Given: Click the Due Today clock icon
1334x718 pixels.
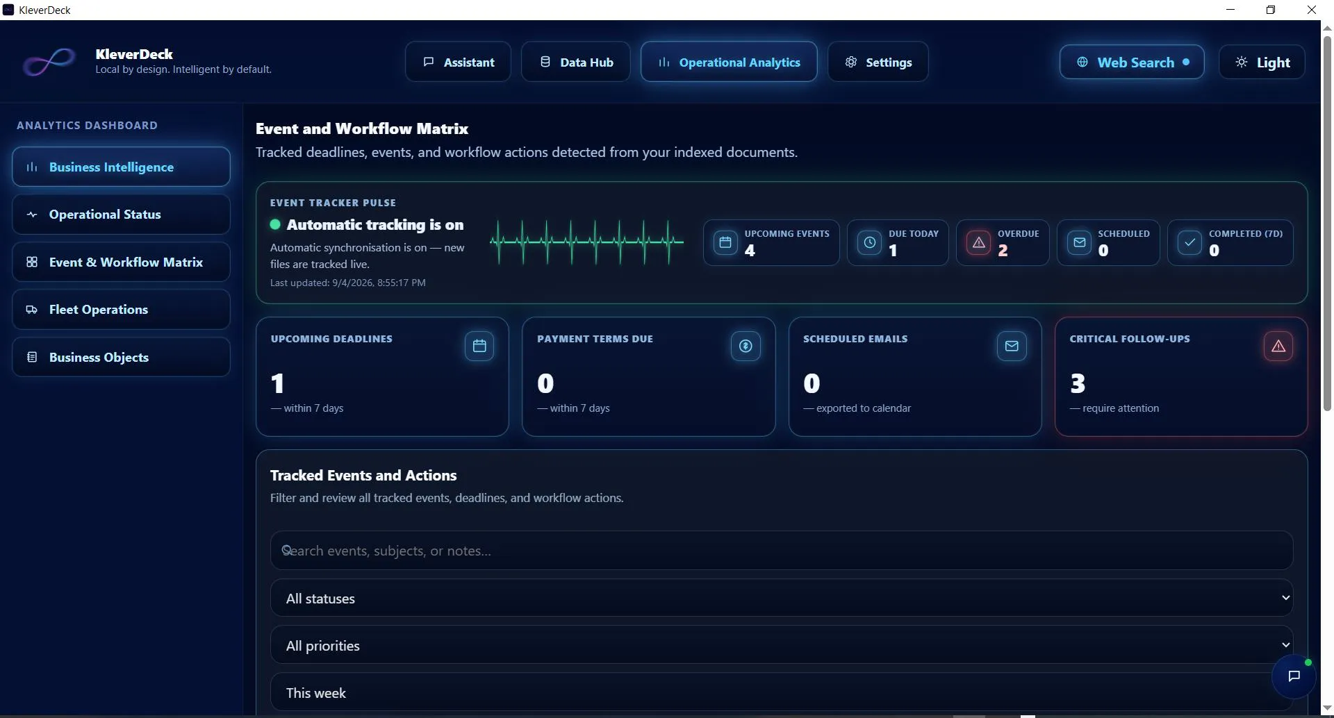Looking at the screenshot, I should point(869,242).
